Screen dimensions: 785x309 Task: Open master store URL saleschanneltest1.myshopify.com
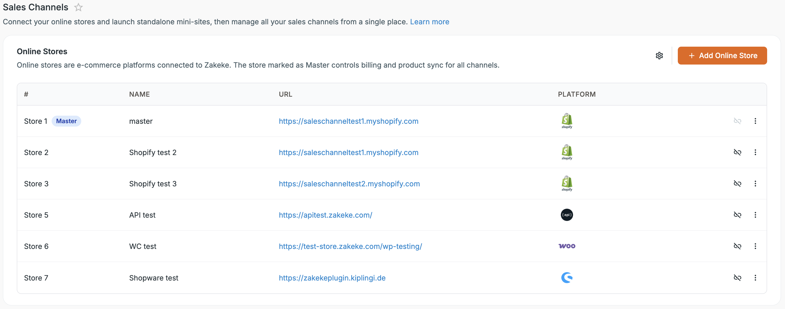[348, 121]
